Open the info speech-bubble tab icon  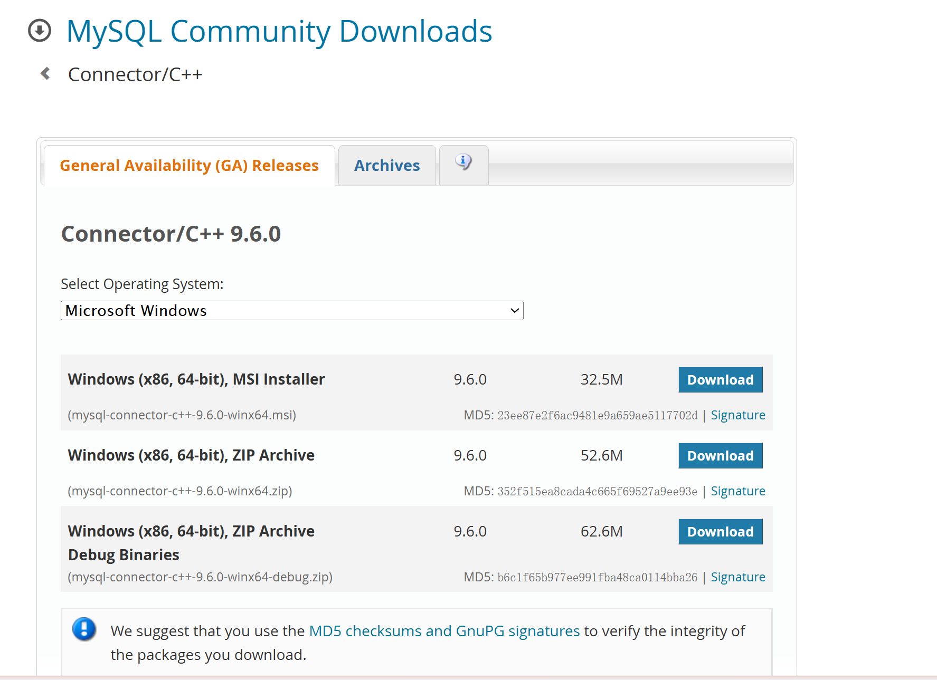pos(463,162)
